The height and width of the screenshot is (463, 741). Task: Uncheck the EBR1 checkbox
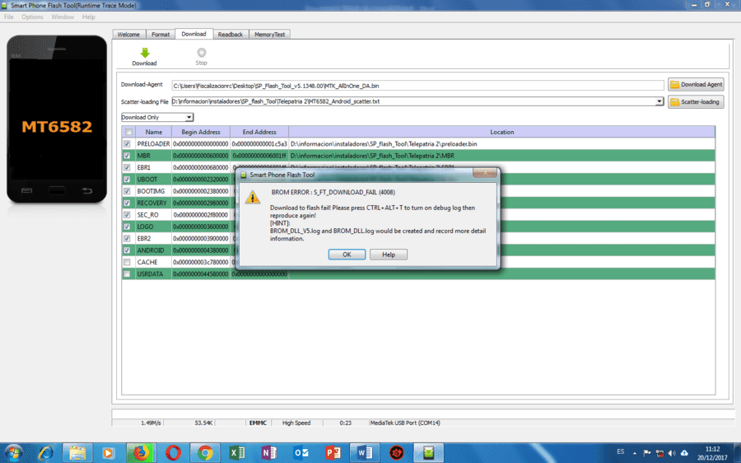[x=127, y=167]
